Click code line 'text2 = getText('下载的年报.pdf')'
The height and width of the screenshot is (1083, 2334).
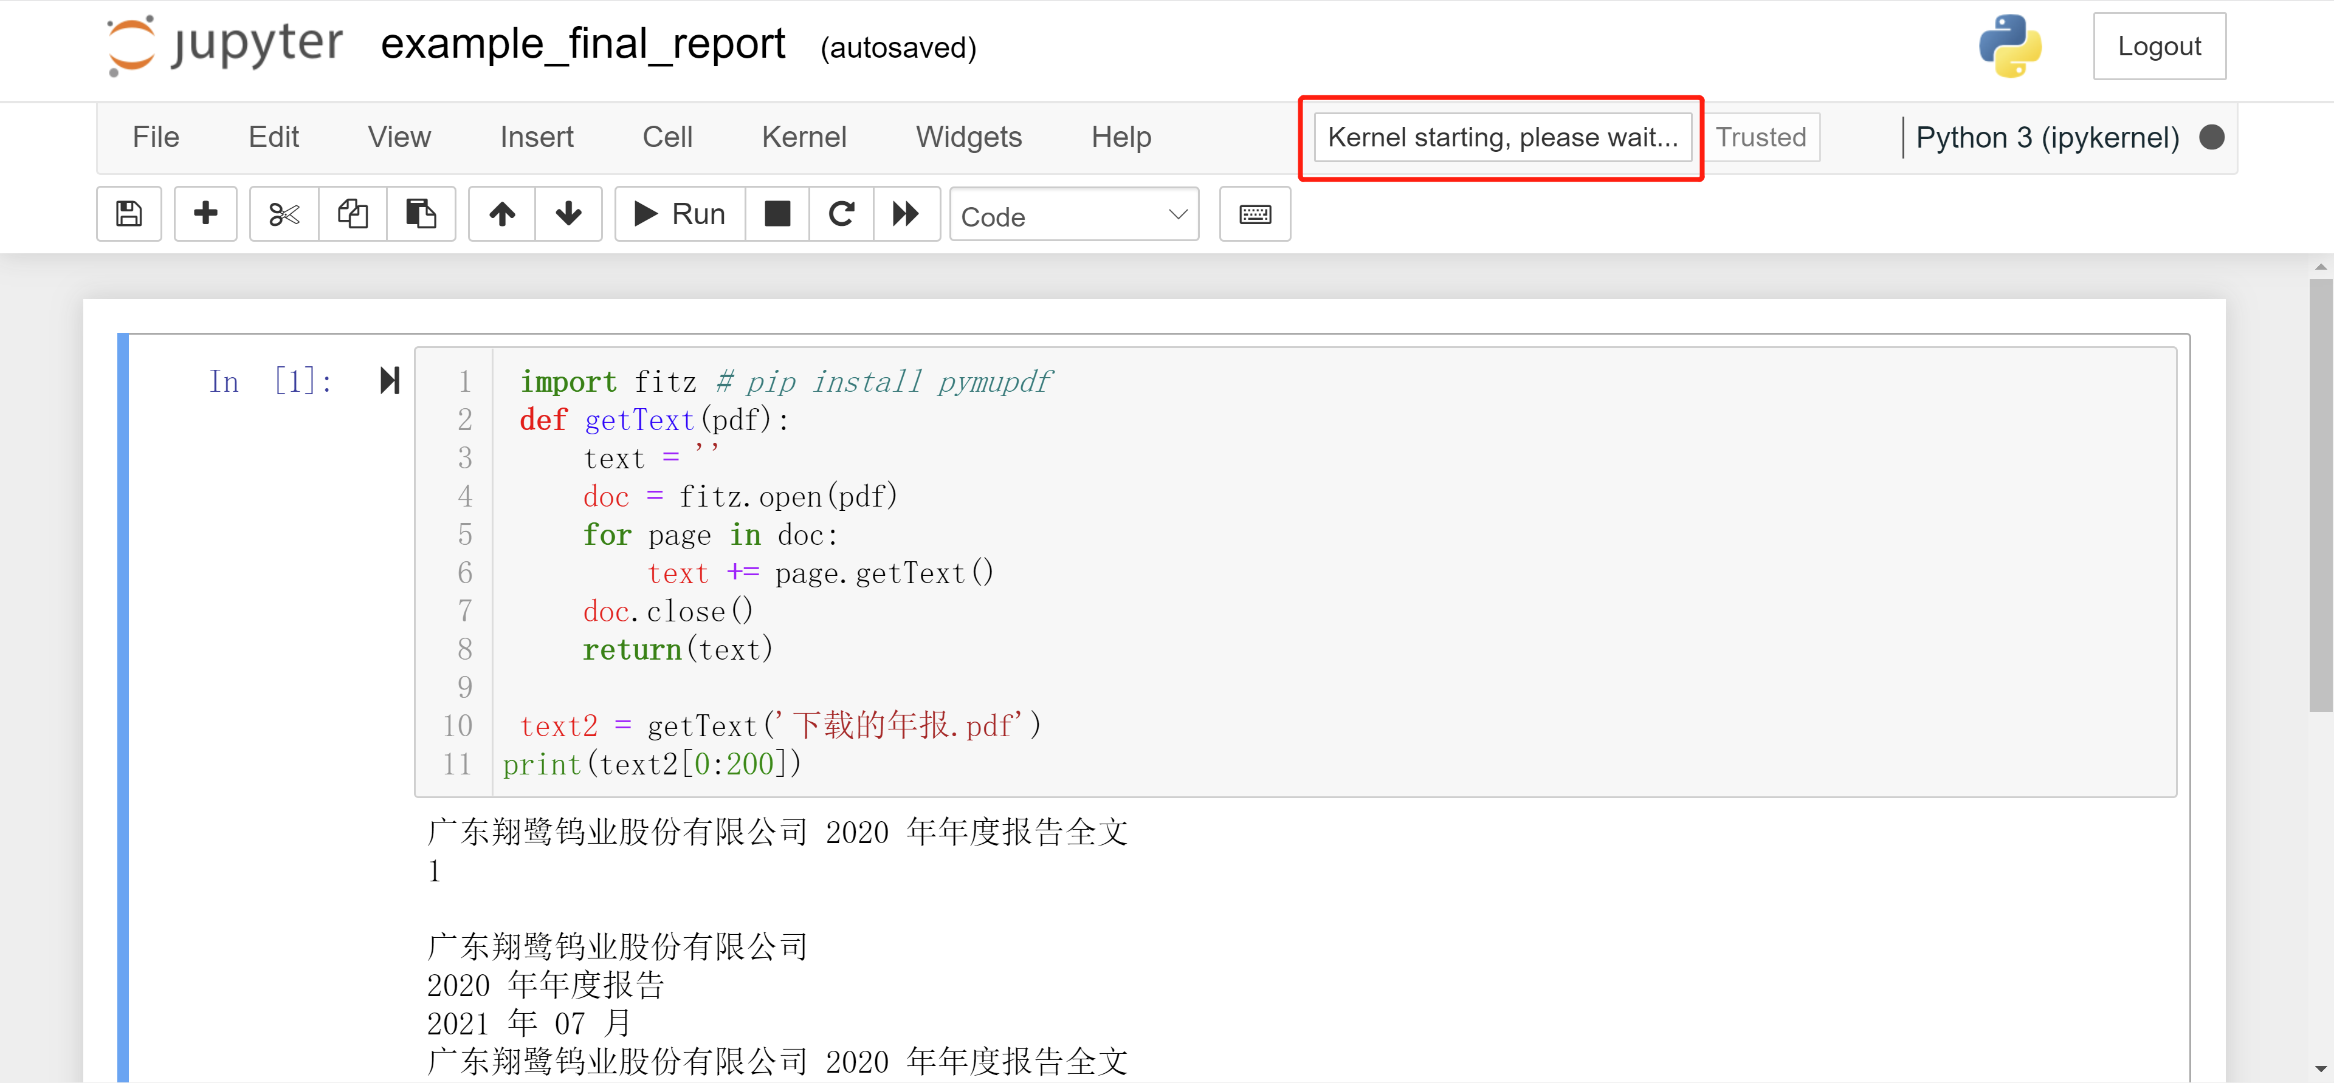pos(780,725)
